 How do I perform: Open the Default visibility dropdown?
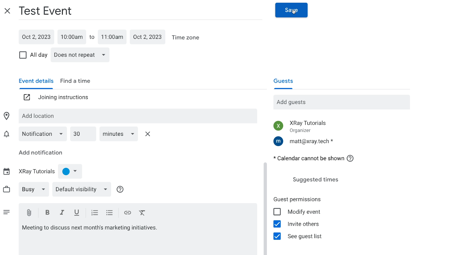tap(81, 189)
